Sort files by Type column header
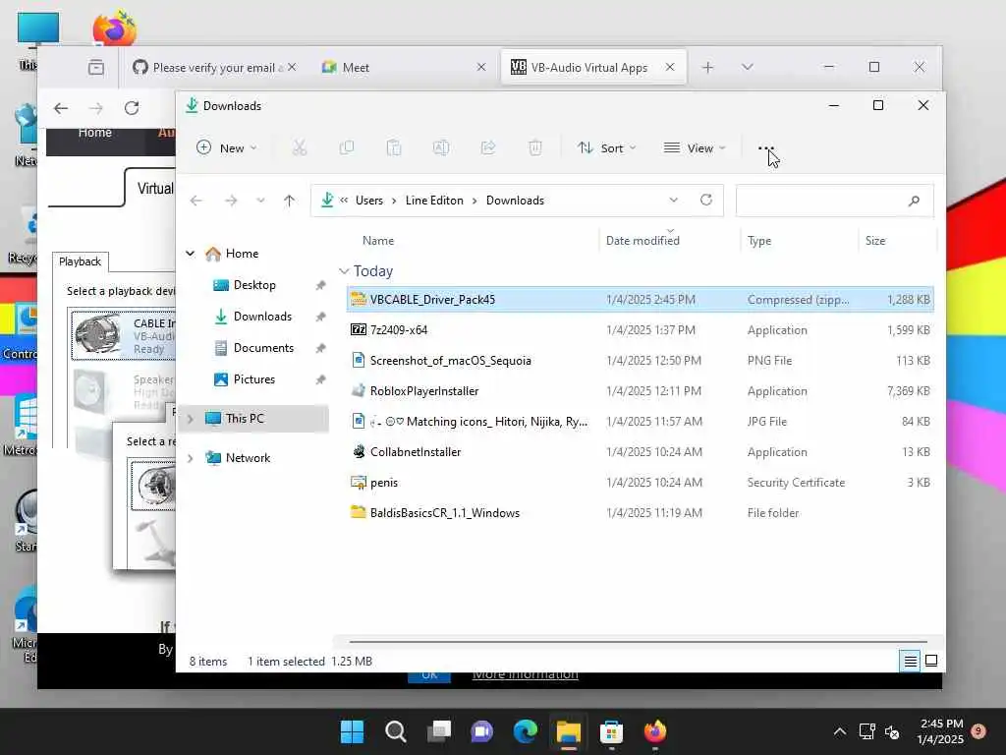Screen dimensions: 1006x755 (x=759, y=241)
